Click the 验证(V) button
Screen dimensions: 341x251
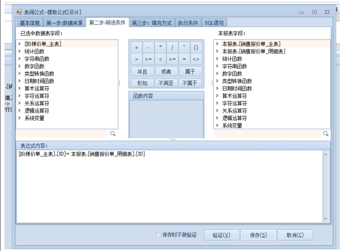click(221, 235)
